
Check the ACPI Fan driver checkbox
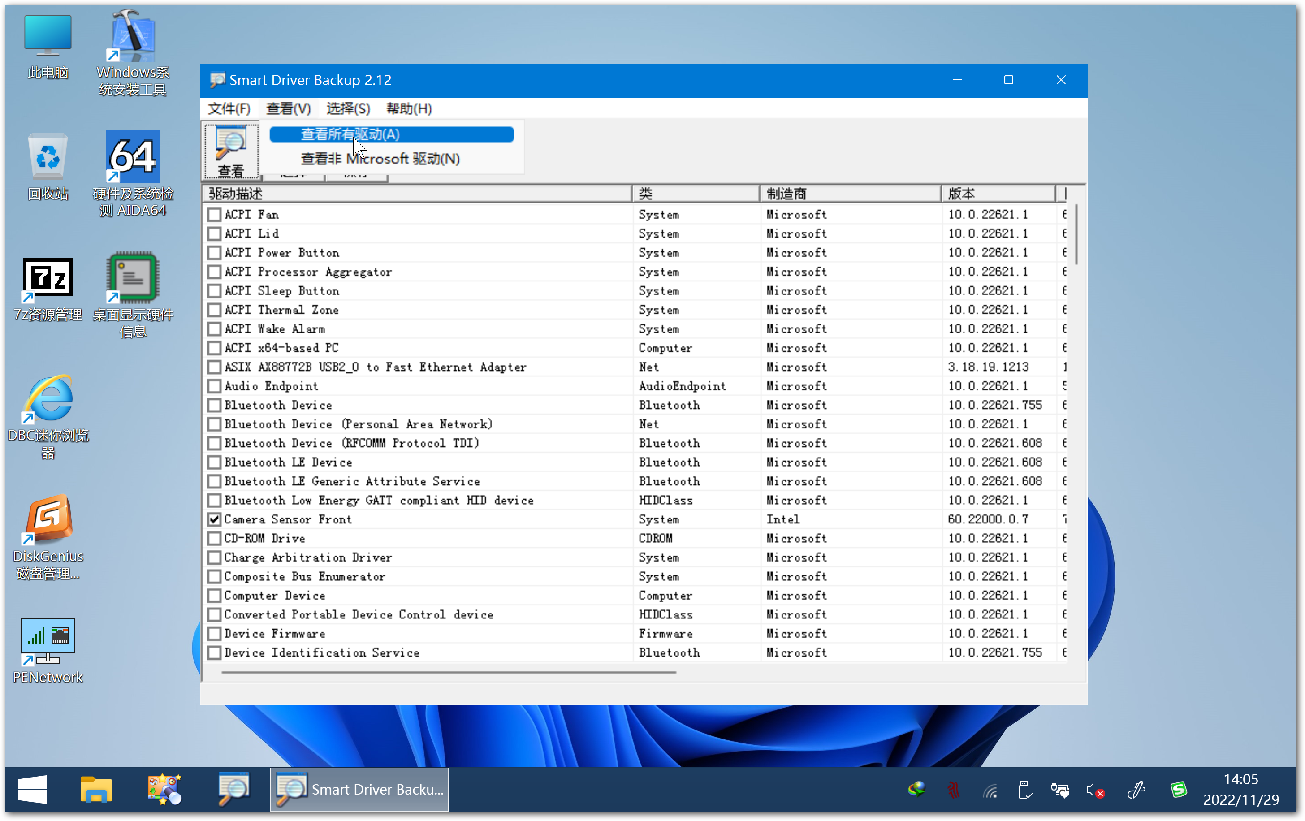[x=215, y=215]
